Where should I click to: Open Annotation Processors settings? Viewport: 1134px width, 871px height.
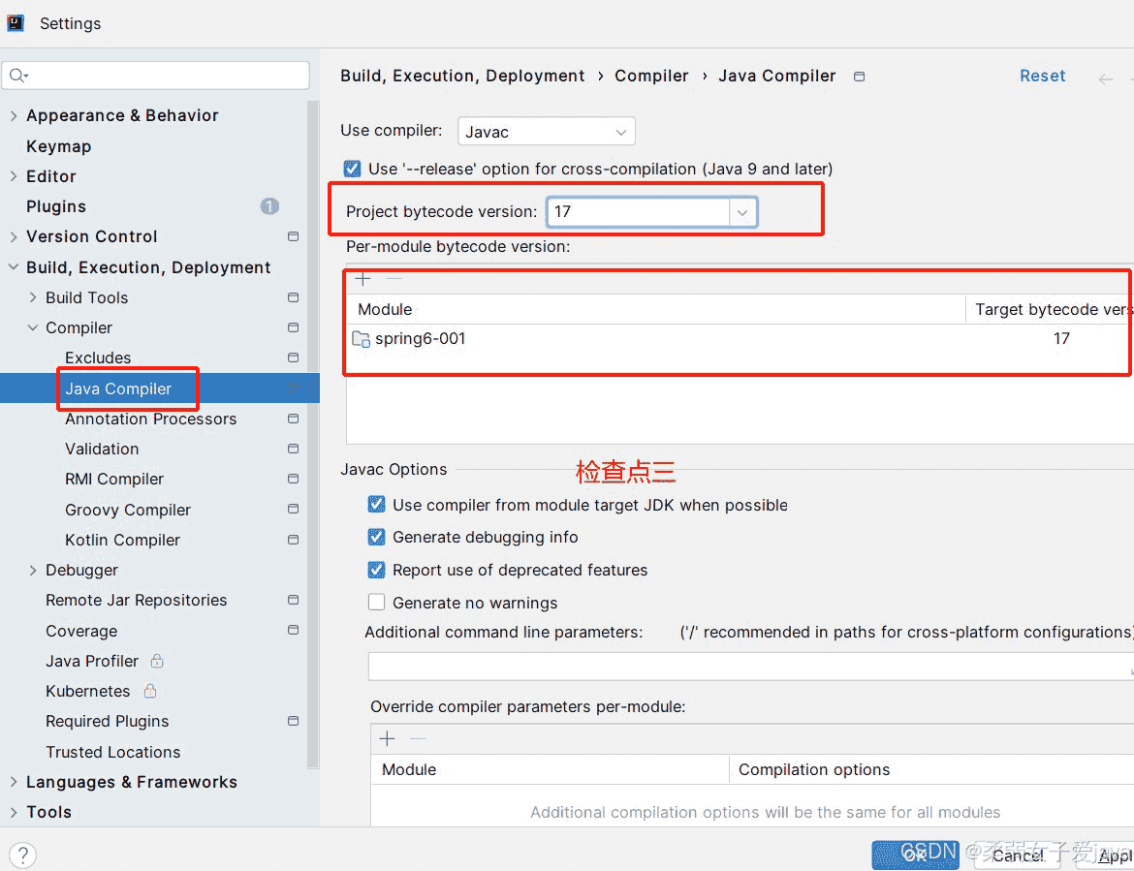tap(150, 419)
